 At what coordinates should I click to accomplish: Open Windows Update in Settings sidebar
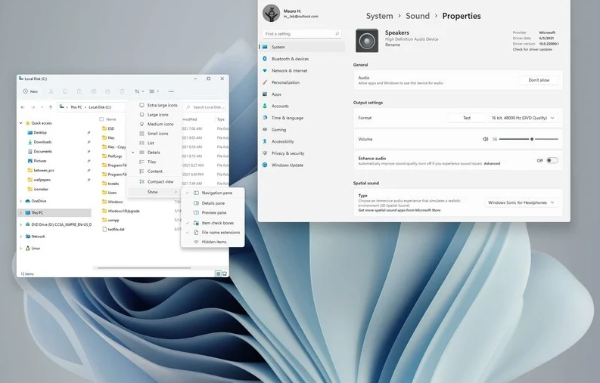302,165
